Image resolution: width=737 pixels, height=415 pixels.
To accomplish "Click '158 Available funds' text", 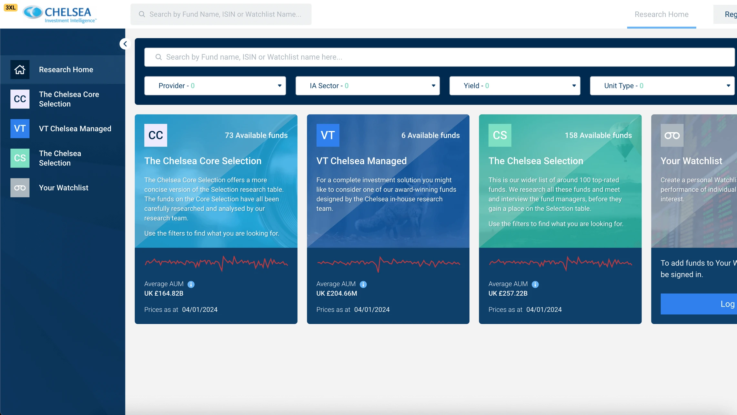I will (x=598, y=135).
